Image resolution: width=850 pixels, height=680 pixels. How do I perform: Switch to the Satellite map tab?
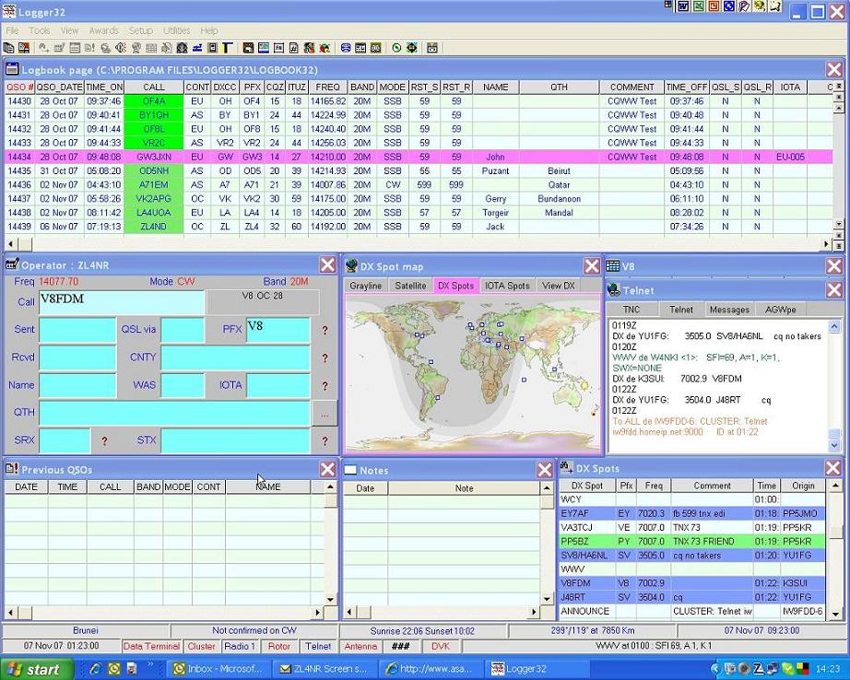(x=410, y=286)
